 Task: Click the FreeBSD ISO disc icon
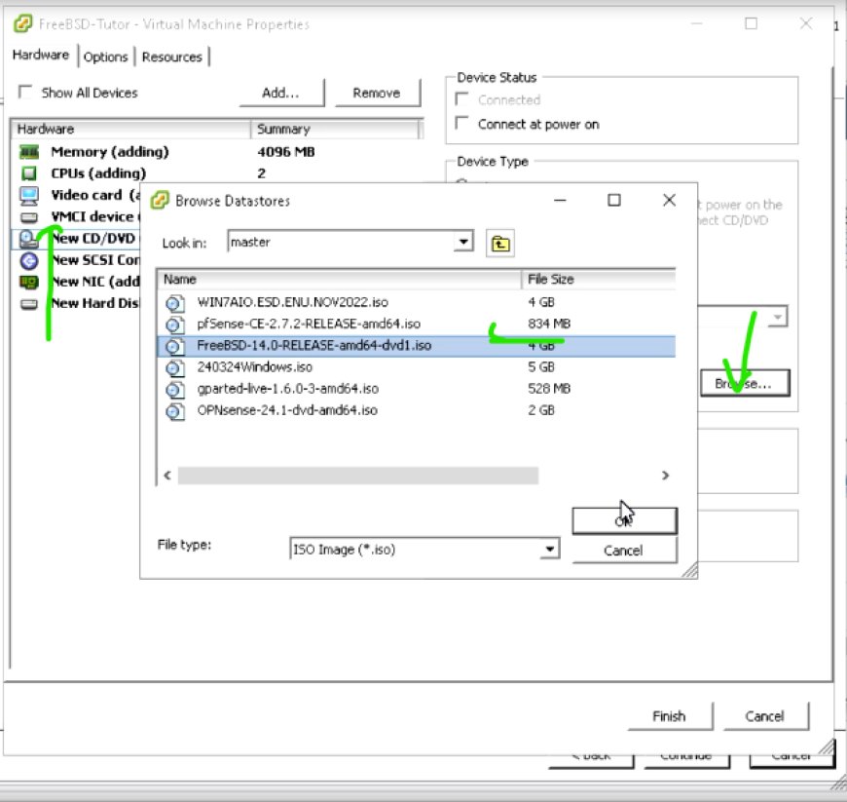[174, 346]
